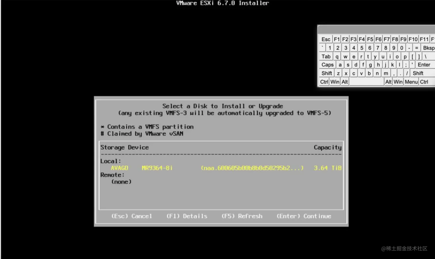Click the (F1) Details option
This screenshot has width=435, height=259.
[187, 216]
